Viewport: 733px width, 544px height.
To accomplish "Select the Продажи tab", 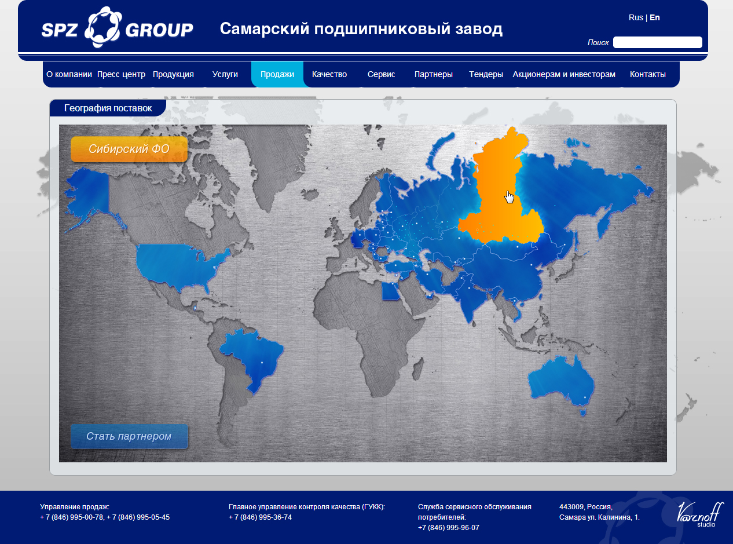I will [277, 74].
